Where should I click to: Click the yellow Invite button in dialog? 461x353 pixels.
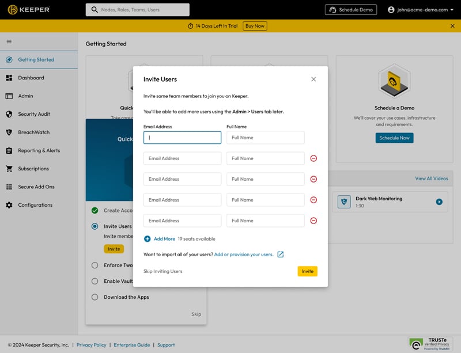coord(307,271)
